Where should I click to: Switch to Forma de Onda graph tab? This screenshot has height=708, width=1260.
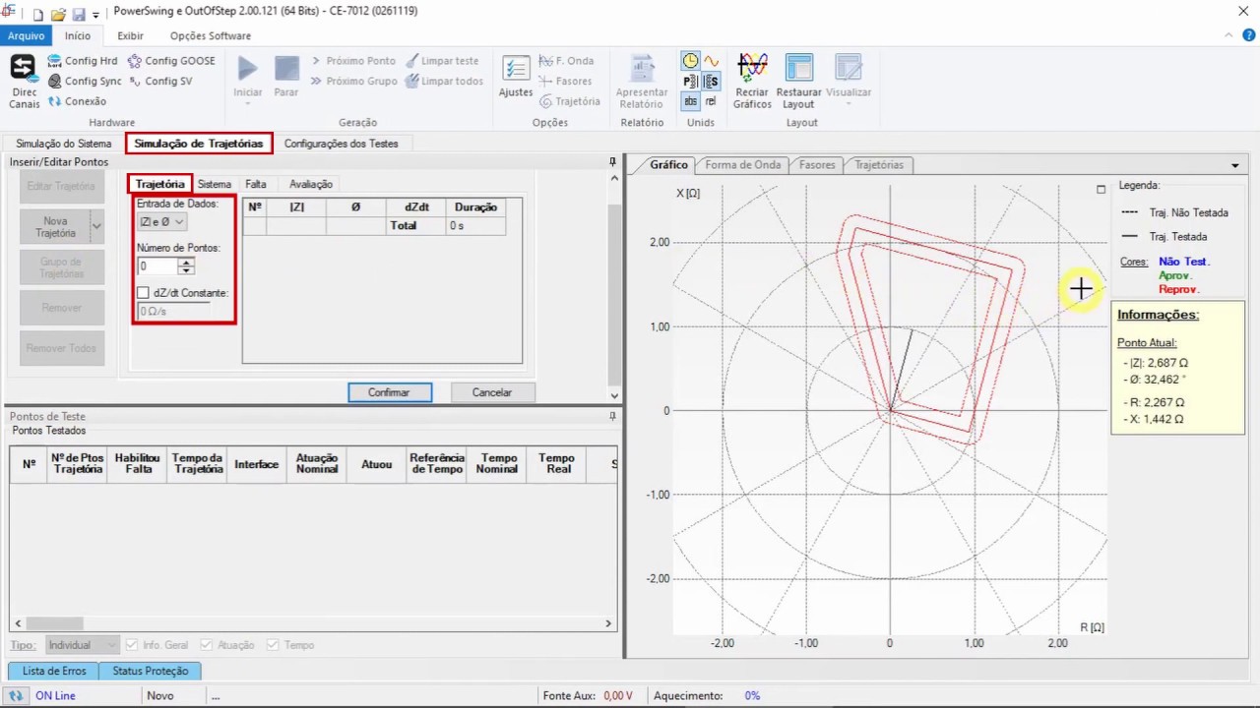(742, 165)
